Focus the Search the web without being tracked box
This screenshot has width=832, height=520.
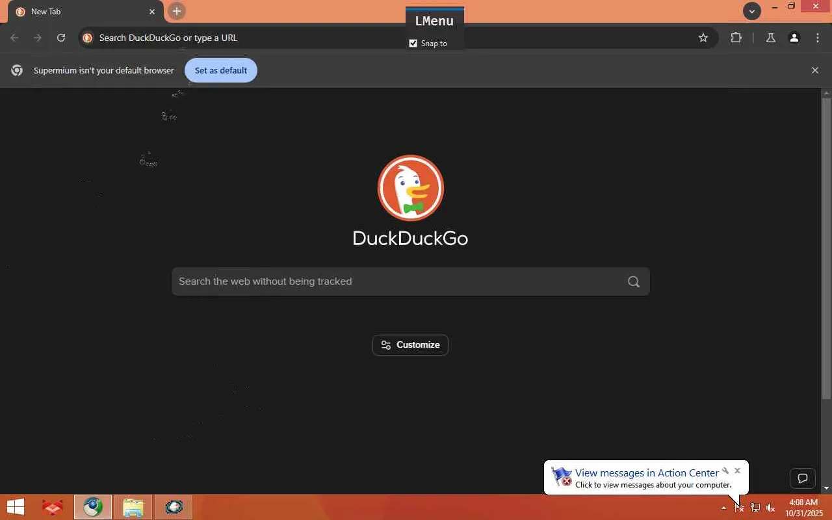coord(411,281)
